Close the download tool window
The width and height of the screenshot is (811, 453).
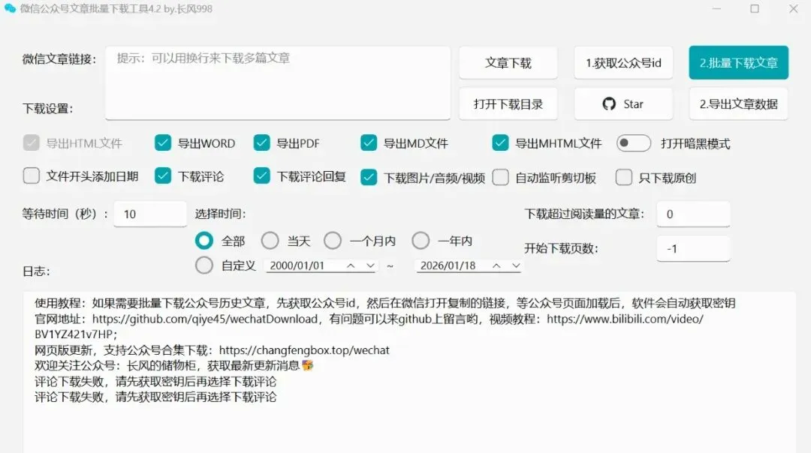794,9
